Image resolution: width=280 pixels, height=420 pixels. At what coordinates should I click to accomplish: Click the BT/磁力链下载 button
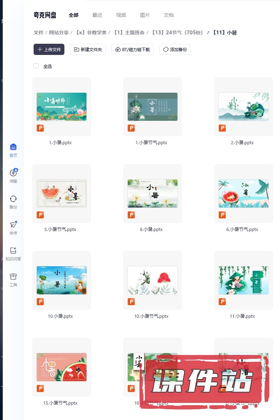coord(132,49)
